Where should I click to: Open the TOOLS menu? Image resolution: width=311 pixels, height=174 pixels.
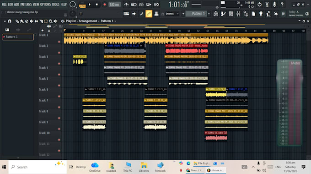tap(55, 4)
